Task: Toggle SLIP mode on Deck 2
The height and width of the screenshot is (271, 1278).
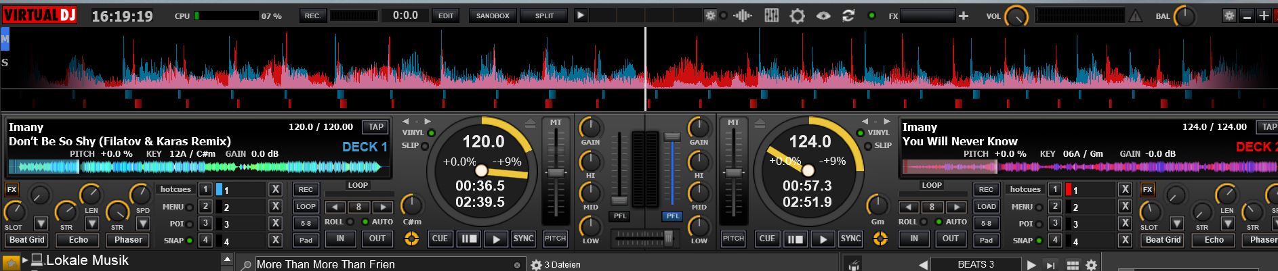Action: tap(867, 146)
